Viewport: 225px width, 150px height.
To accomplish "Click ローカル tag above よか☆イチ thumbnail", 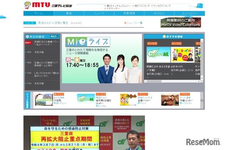I will click(176, 43).
